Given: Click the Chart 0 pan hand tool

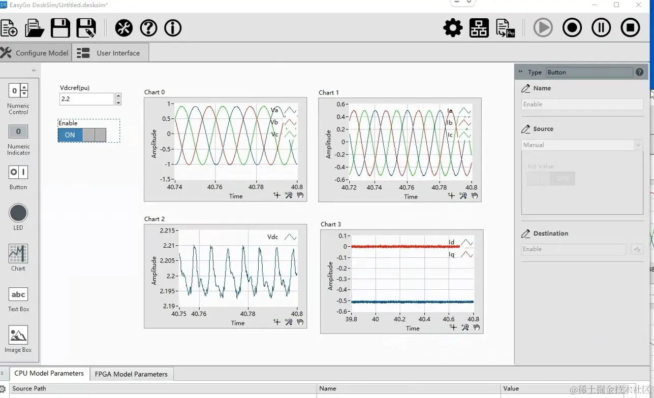Looking at the screenshot, I should tap(300, 195).
